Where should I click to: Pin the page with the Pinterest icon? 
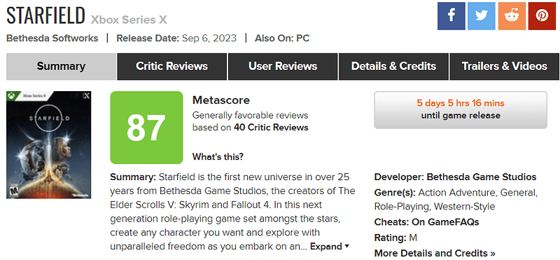[542, 15]
